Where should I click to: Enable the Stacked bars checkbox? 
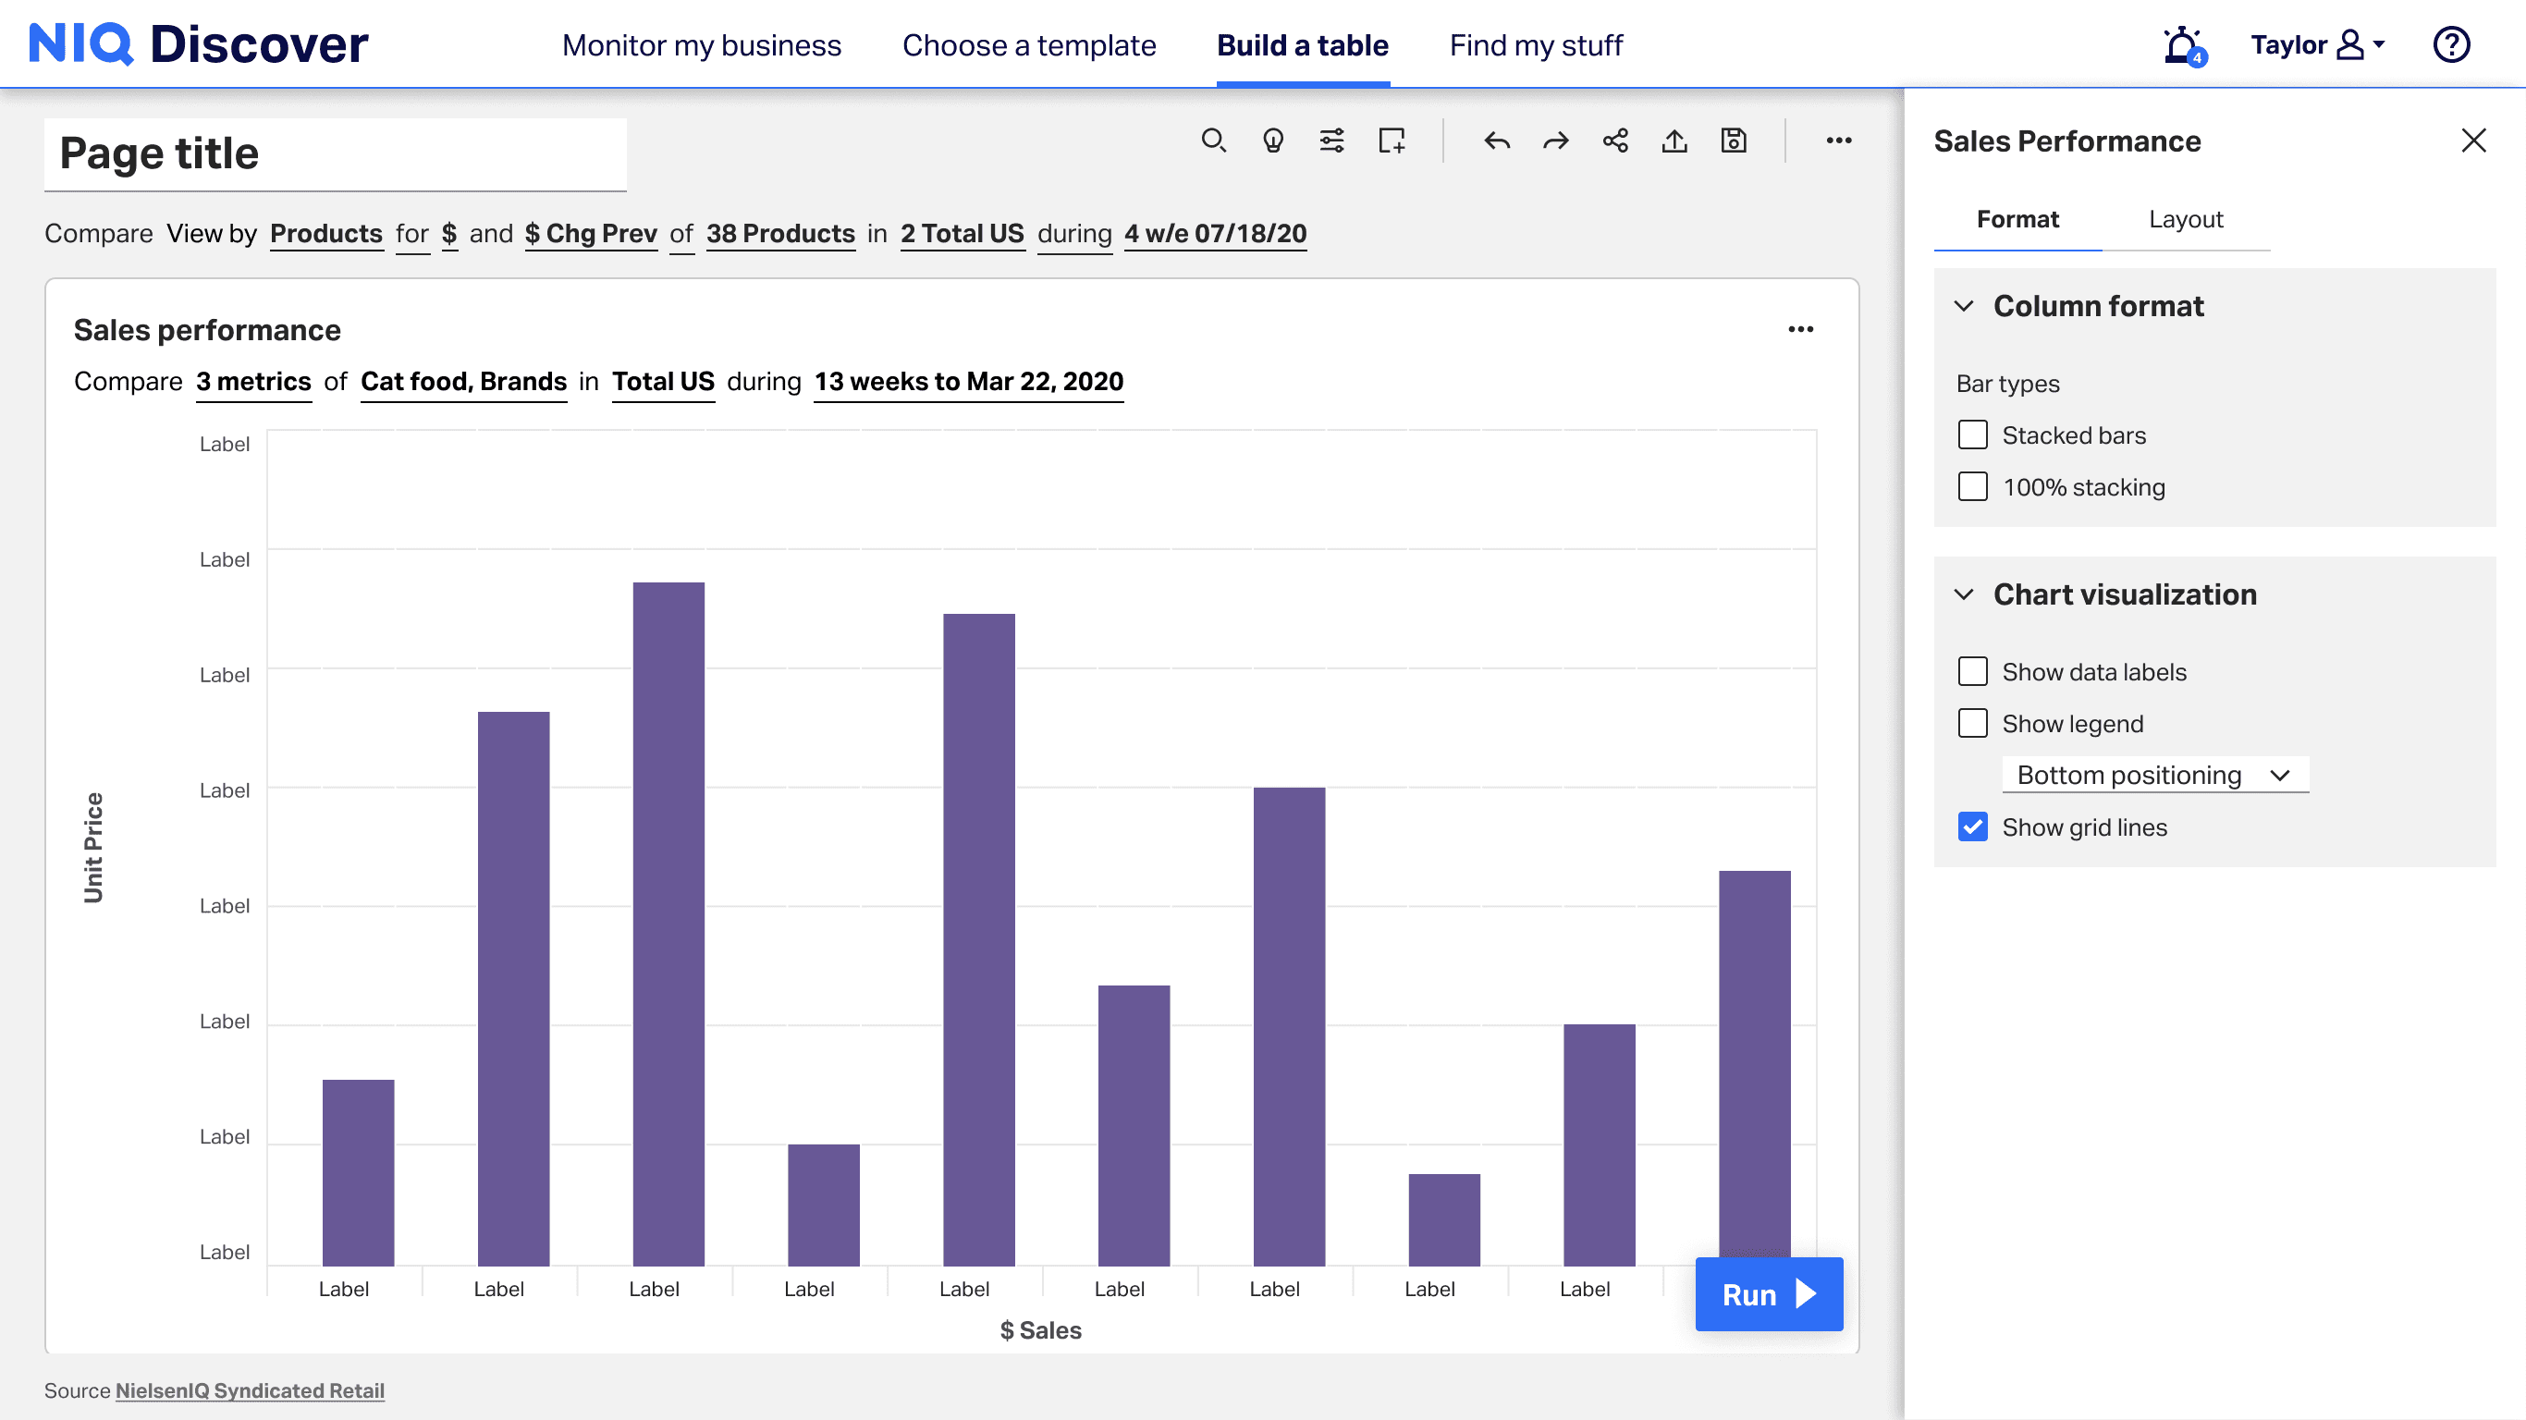coord(1972,435)
